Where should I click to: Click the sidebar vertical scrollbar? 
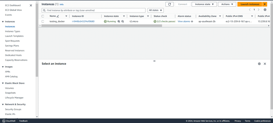click(x=37, y=40)
